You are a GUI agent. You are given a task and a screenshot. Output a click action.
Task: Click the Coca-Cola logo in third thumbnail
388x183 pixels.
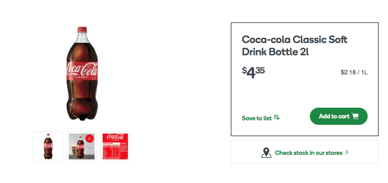115,137
